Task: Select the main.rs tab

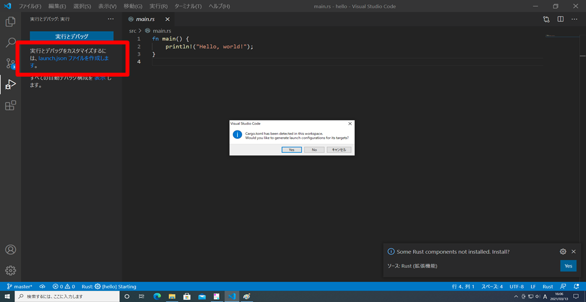Action: click(148, 19)
